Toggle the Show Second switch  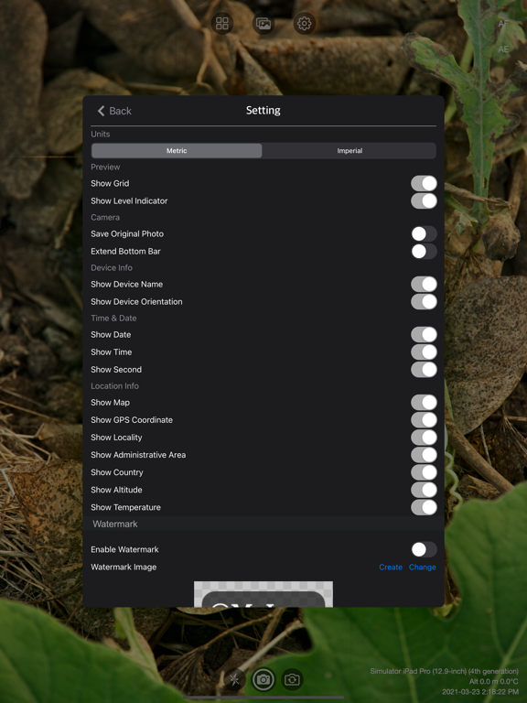tap(424, 370)
